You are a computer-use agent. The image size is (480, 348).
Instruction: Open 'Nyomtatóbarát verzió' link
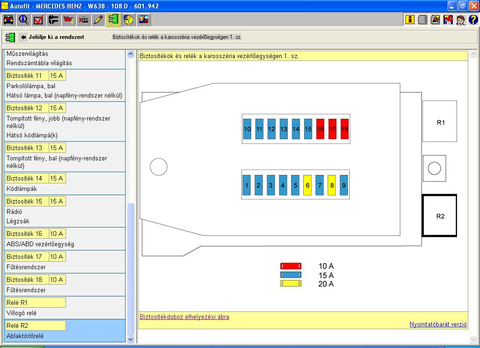[438, 324]
